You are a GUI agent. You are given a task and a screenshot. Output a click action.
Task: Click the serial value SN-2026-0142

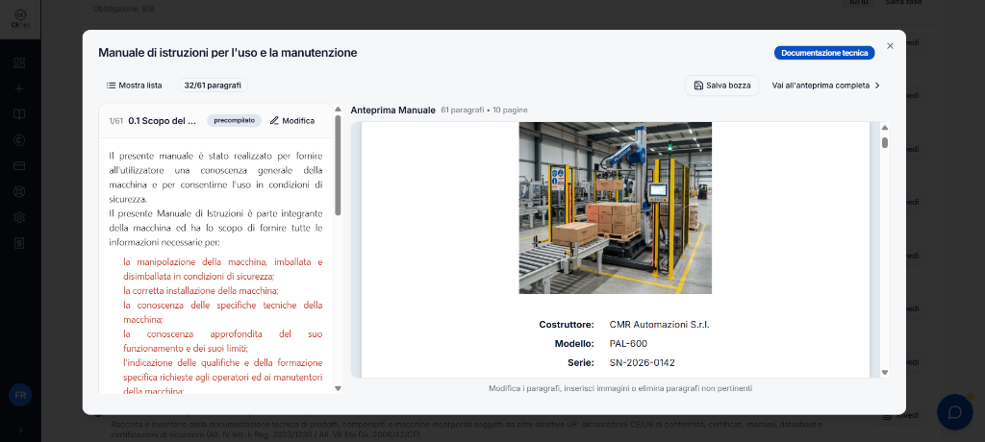pyautogui.click(x=642, y=362)
